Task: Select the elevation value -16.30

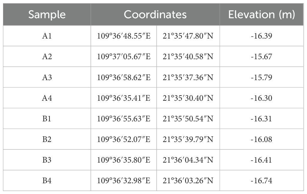Action: 261,98
